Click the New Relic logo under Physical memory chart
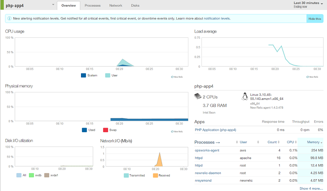This screenshot has height=191, width=327. coord(177,131)
